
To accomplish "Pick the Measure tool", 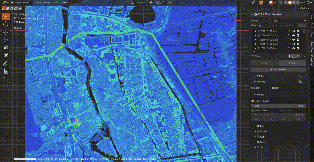I will (6, 71).
